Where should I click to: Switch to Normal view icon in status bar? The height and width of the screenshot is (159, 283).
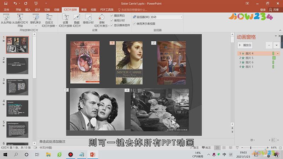[217, 148]
